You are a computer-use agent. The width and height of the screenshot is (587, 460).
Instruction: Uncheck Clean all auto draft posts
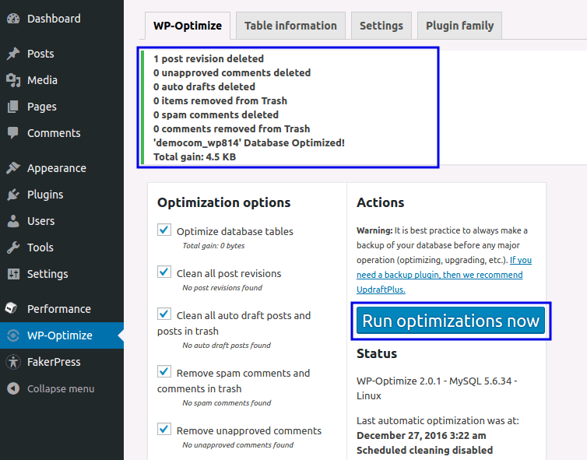tap(164, 314)
